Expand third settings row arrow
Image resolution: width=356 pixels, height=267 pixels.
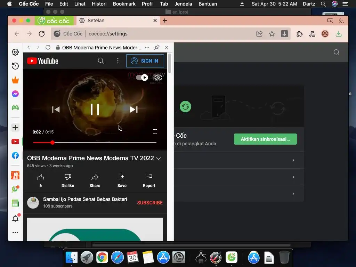click(x=293, y=194)
